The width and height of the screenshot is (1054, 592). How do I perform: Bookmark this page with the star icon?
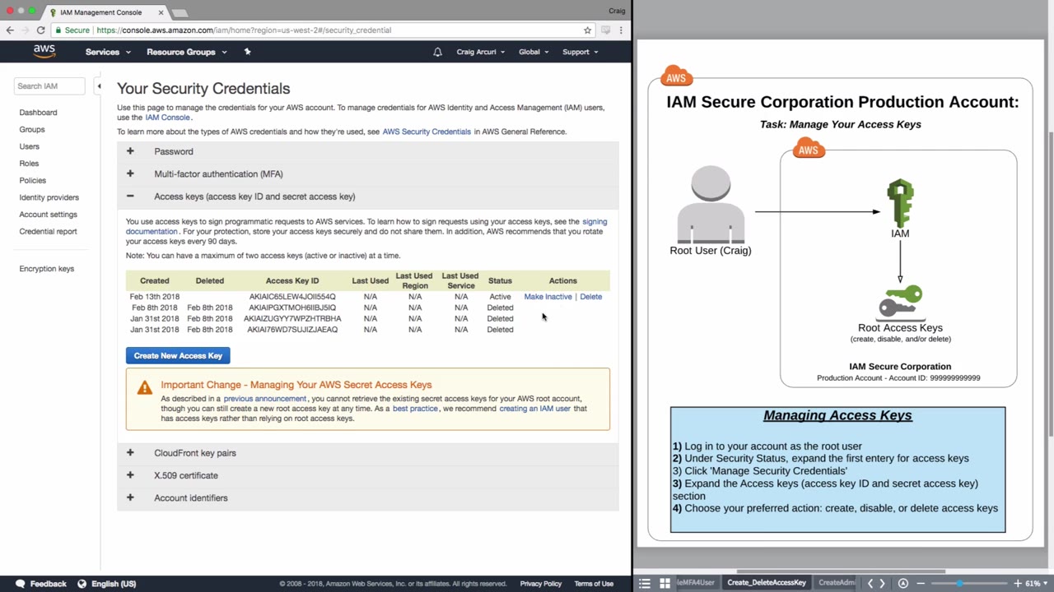(x=587, y=30)
